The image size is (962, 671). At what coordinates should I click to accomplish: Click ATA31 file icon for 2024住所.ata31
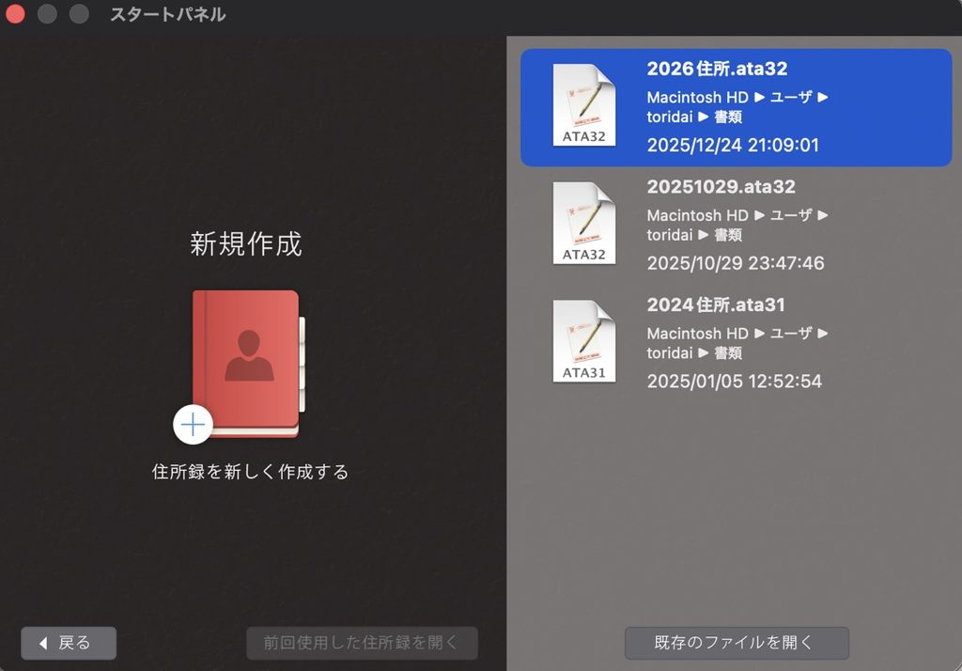coord(584,341)
